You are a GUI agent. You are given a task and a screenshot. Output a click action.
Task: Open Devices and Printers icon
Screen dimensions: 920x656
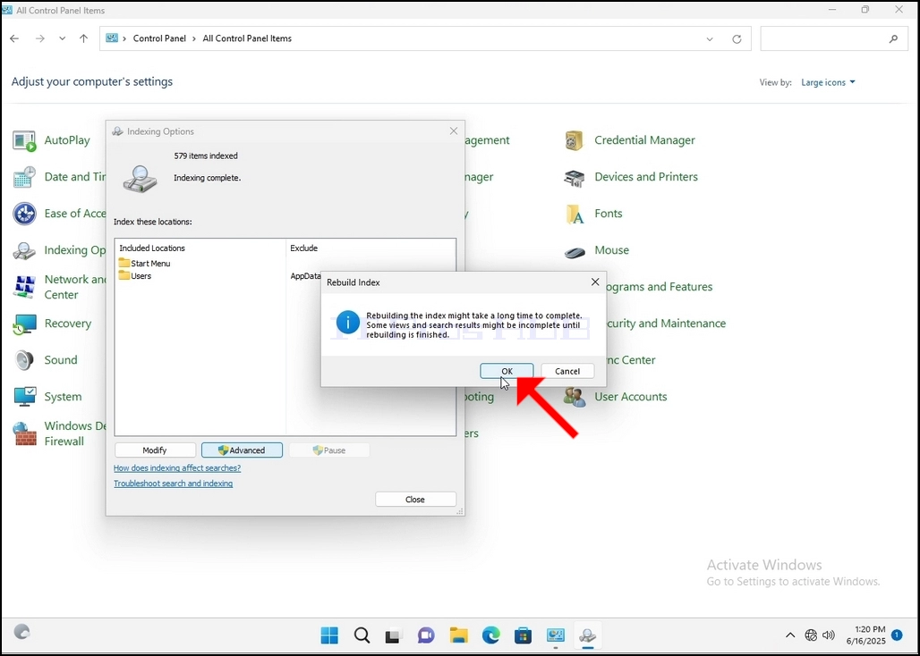pyautogui.click(x=575, y=177)
